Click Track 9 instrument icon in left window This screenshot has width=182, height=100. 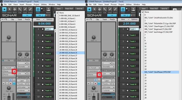point(43,78)
